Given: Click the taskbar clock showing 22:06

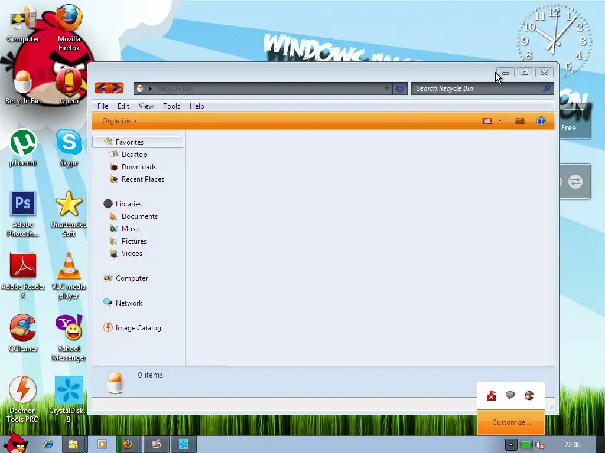Looking at the screenshot, I should coord(573,445).
